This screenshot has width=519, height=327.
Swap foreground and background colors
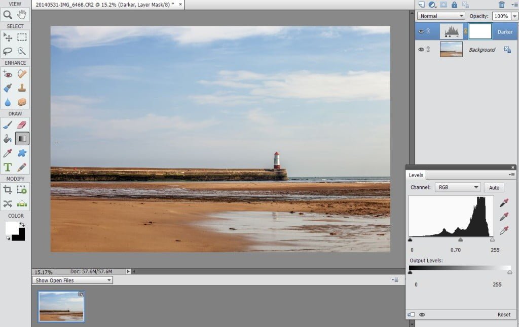(22, 224)
